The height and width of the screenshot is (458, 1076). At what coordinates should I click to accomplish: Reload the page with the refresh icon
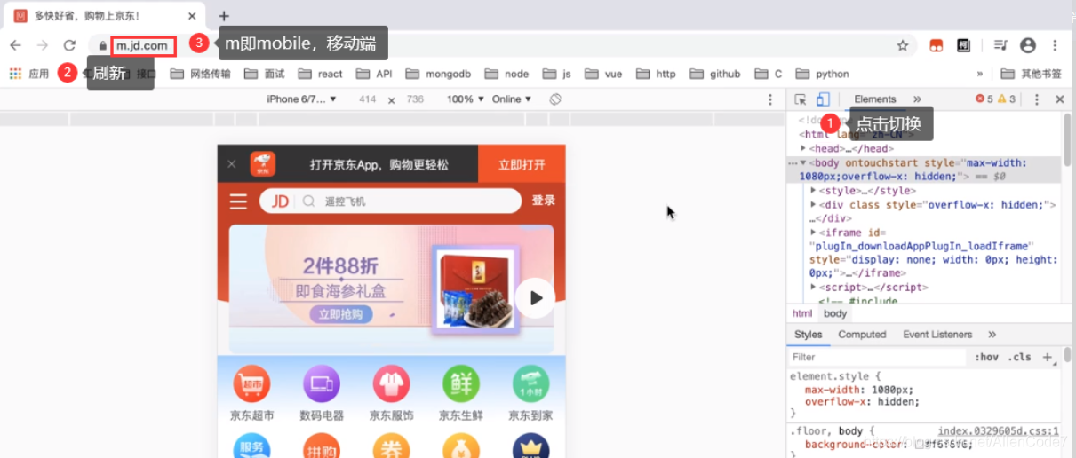(x=69, y=45)
